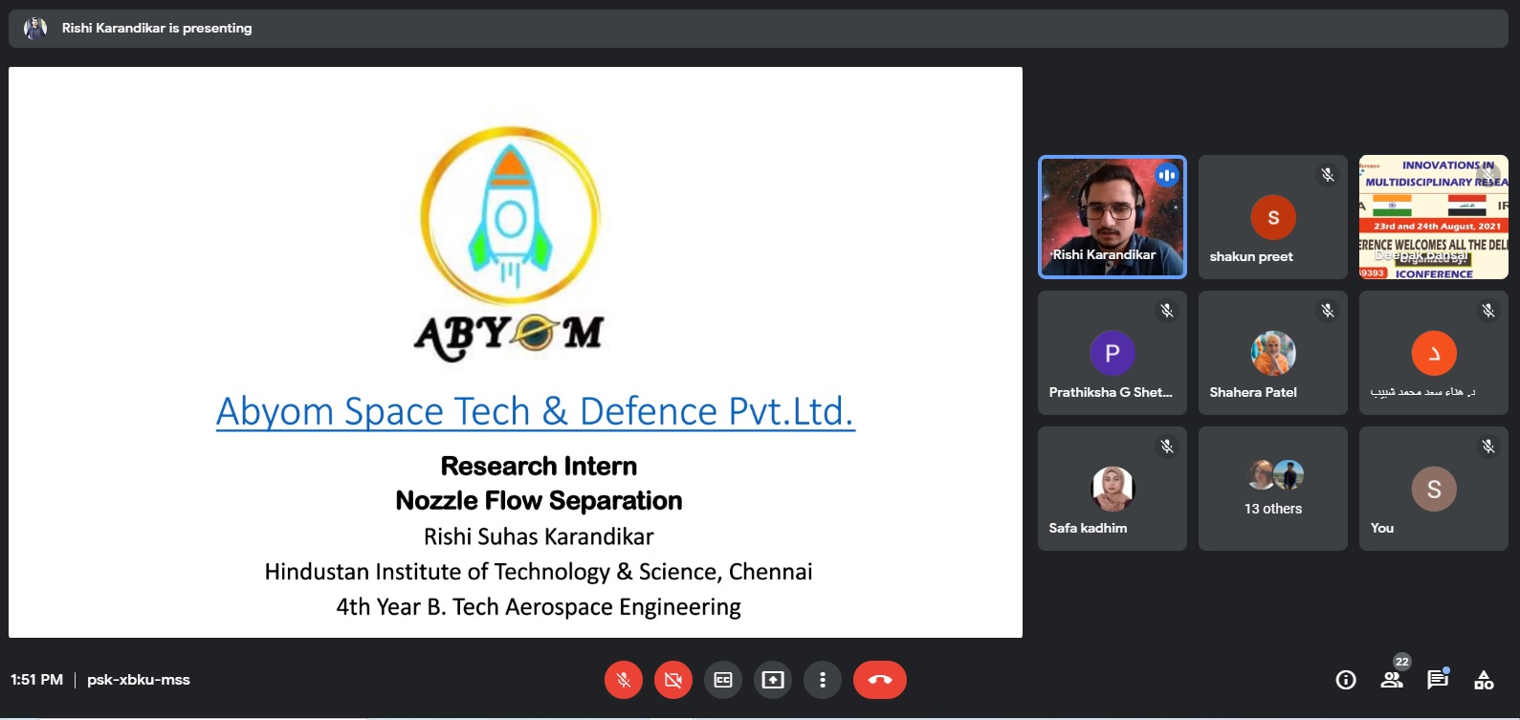Click shakun preet's orange S avatar
The width and height of the screenshot is (1520, 720).
pyautogui.click(x=1273, y=217)
